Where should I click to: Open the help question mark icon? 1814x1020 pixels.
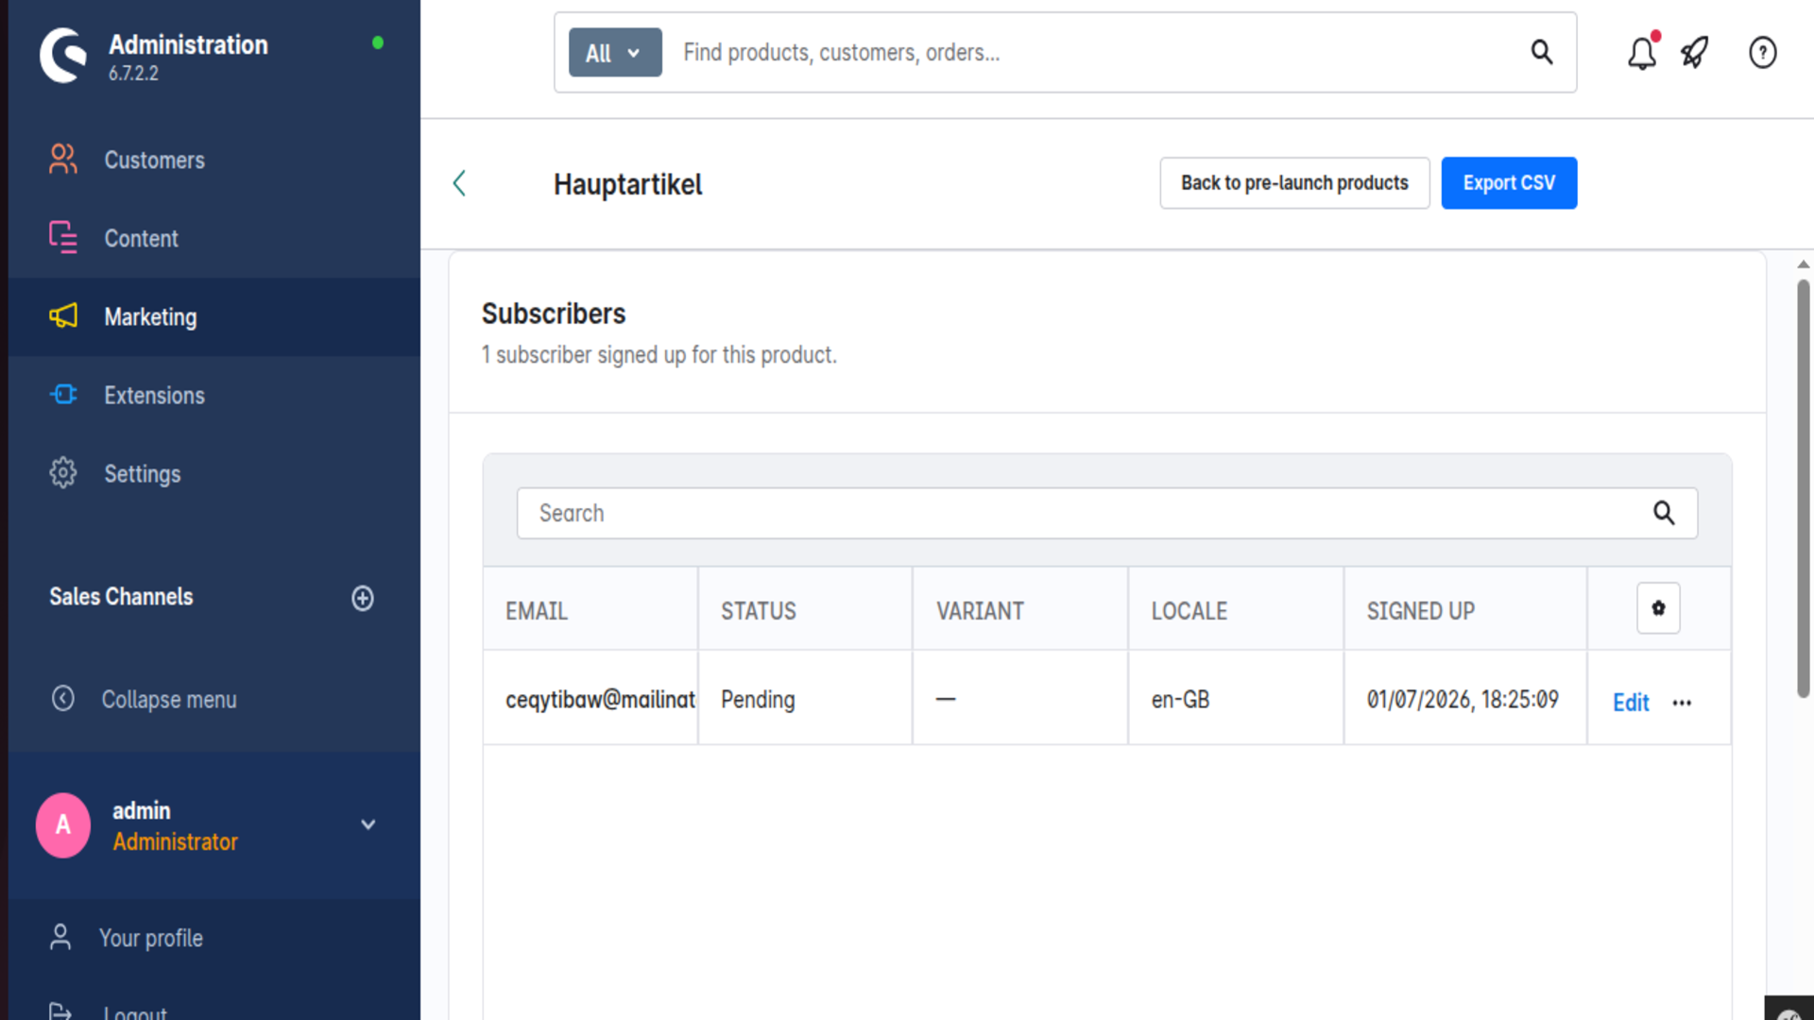click(1762, 52)
